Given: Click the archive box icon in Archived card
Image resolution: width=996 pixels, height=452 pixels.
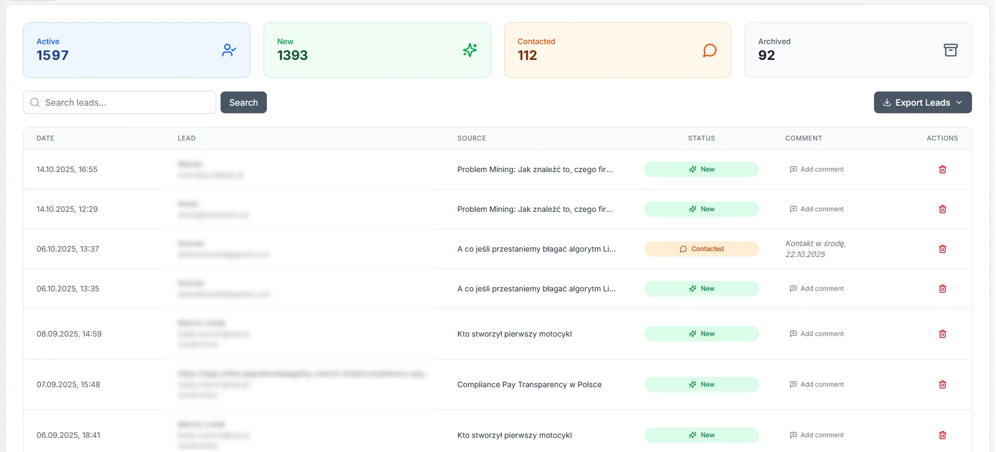Looking at the screenshot, I should (x=950, y=50).
